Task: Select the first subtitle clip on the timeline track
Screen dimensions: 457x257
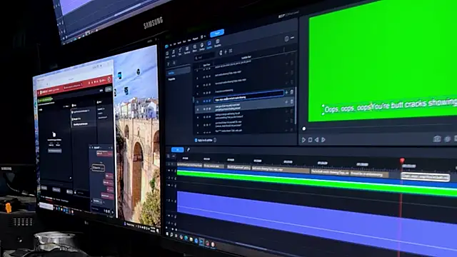Action: 189,165
